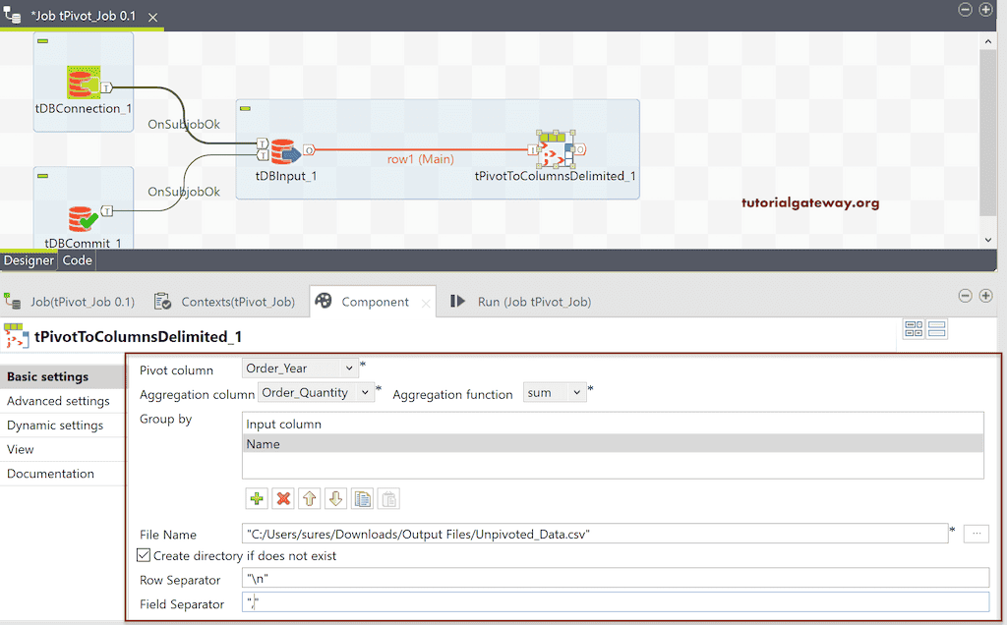Select the row1 (Main) connection label
The height and width of the screenshot is (625, 1007).
point(420,159)
